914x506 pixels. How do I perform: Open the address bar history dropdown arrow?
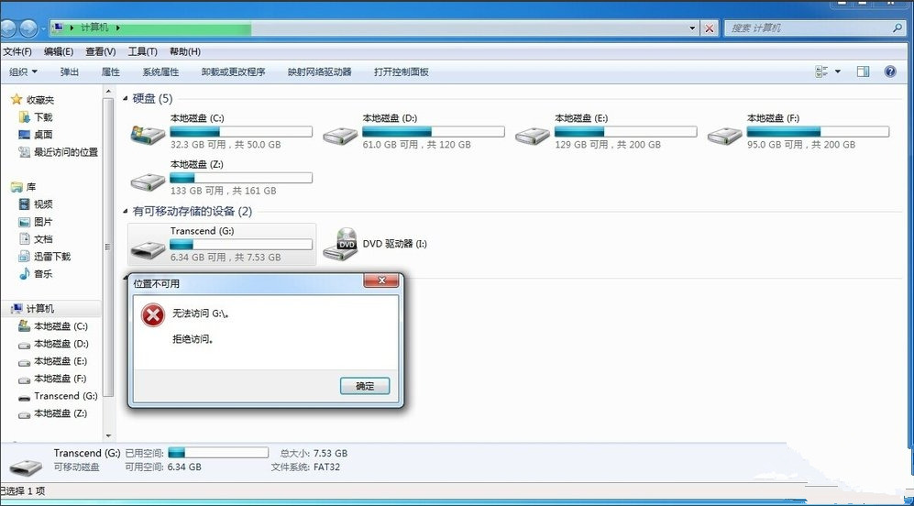point(692,28)
